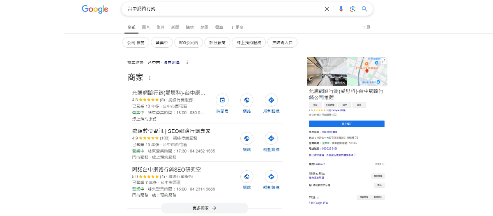
Task: Switch to the 地圖 tab
Action: coord(204,28)
